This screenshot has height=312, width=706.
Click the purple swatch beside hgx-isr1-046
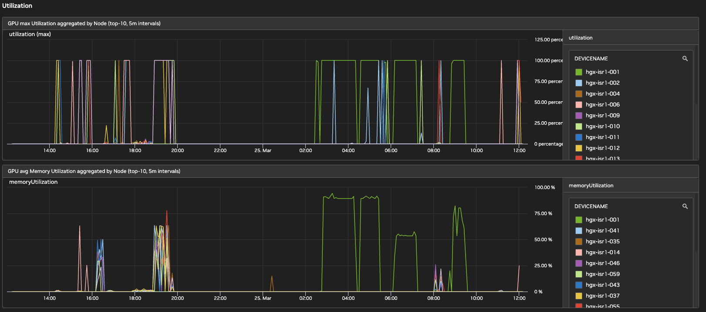click(x=579, y=263)
